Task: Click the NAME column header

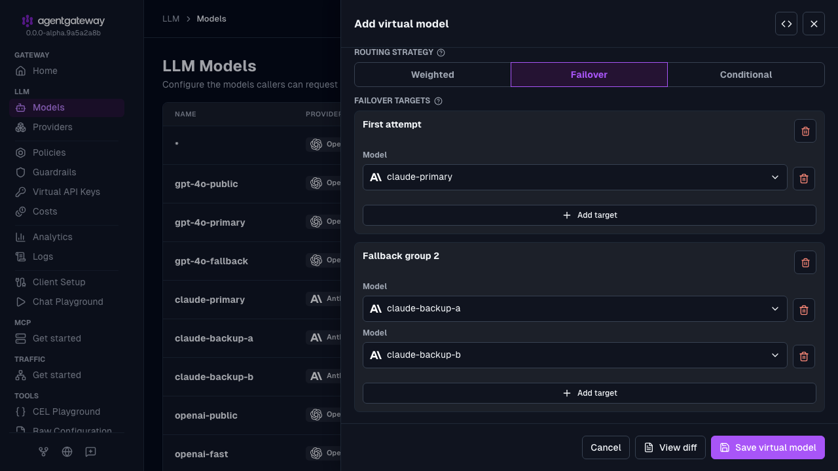Action: click(185, 114)
